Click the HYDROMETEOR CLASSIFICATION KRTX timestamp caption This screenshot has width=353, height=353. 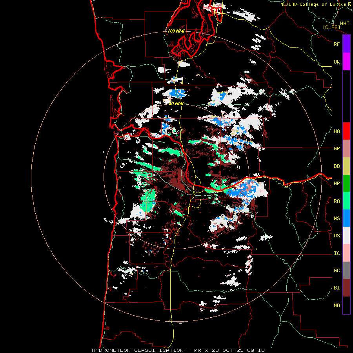point(178,350)
